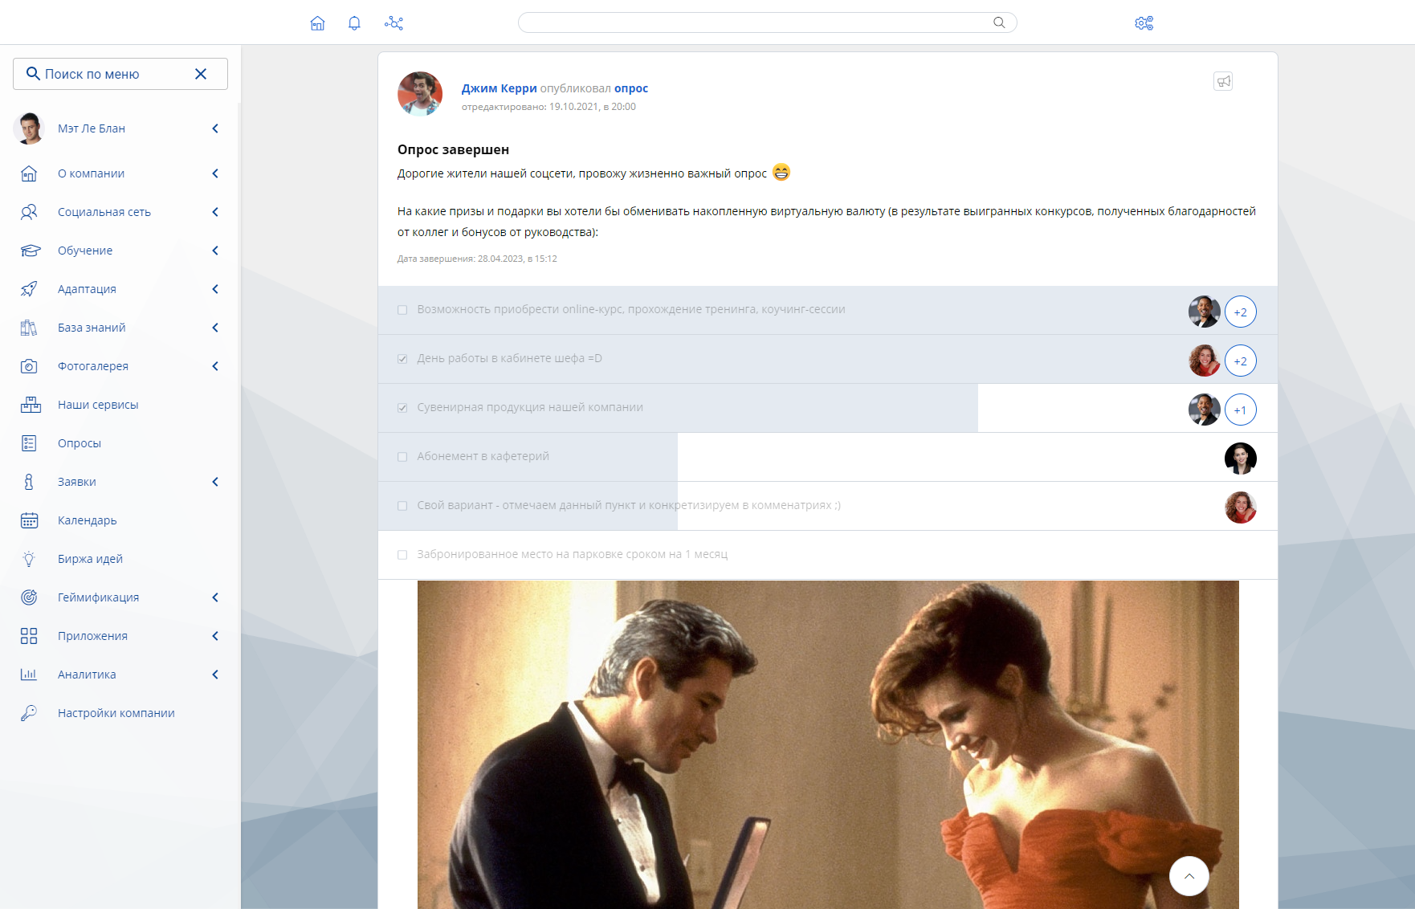The width and height of the screenshot is (1415, 909).
Task: Click the megaphone icon on the poll post
Action: (x=1223, y=81)
